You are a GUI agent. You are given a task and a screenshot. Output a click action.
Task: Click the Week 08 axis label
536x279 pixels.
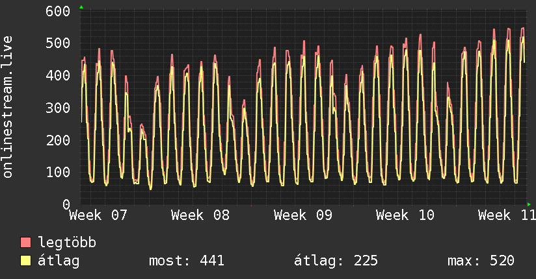(x=200, y=215)
